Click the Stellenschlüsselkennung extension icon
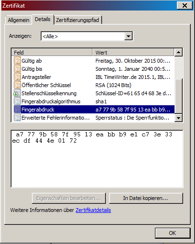195x244 pixels. click(x=17, y=93)
